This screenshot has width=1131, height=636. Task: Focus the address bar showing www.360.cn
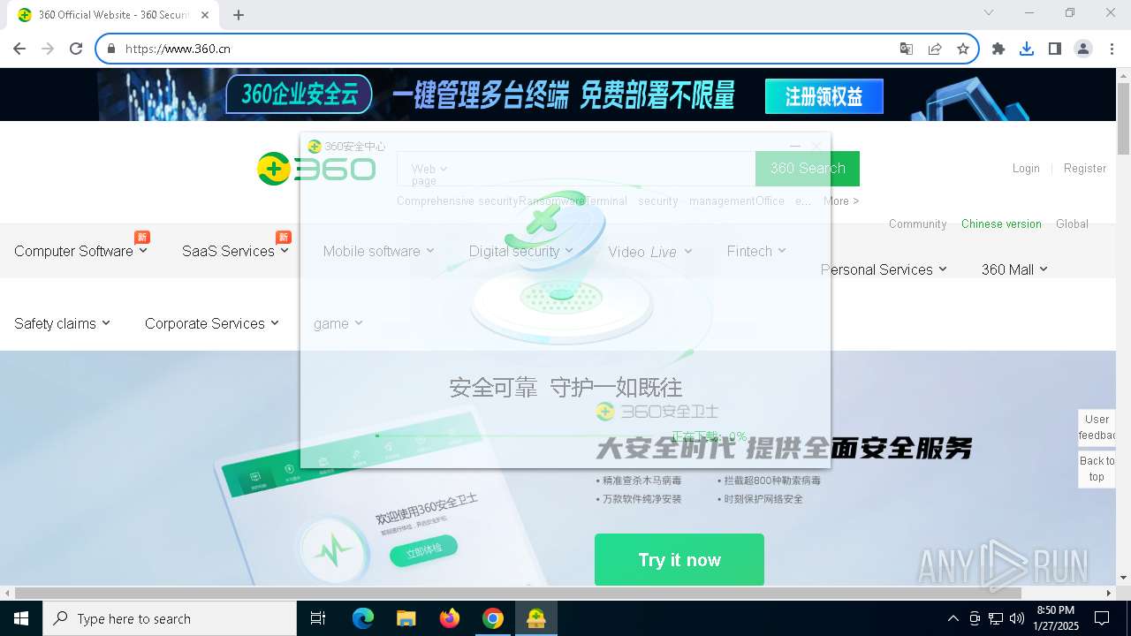point(495,49)
